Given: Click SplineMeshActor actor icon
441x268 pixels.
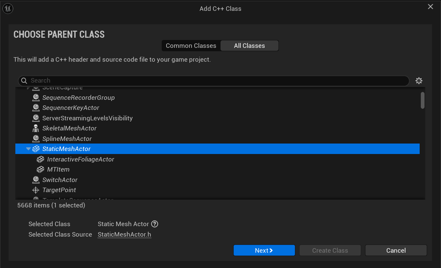Looking at the screenshot, I should tap(36, 139).
